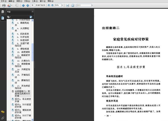168x121 pixels.
Task: Open the 窗口 menu
Action: tap(43, 1)
